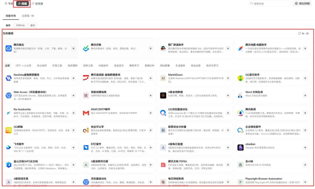Filter by 生活服务 category
The image size is (315, 189).
click(180, 66)
